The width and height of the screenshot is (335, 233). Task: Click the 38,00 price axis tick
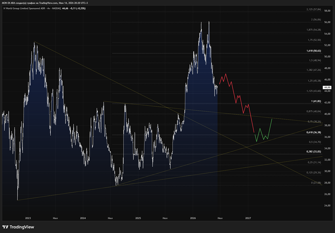(327, 126)
